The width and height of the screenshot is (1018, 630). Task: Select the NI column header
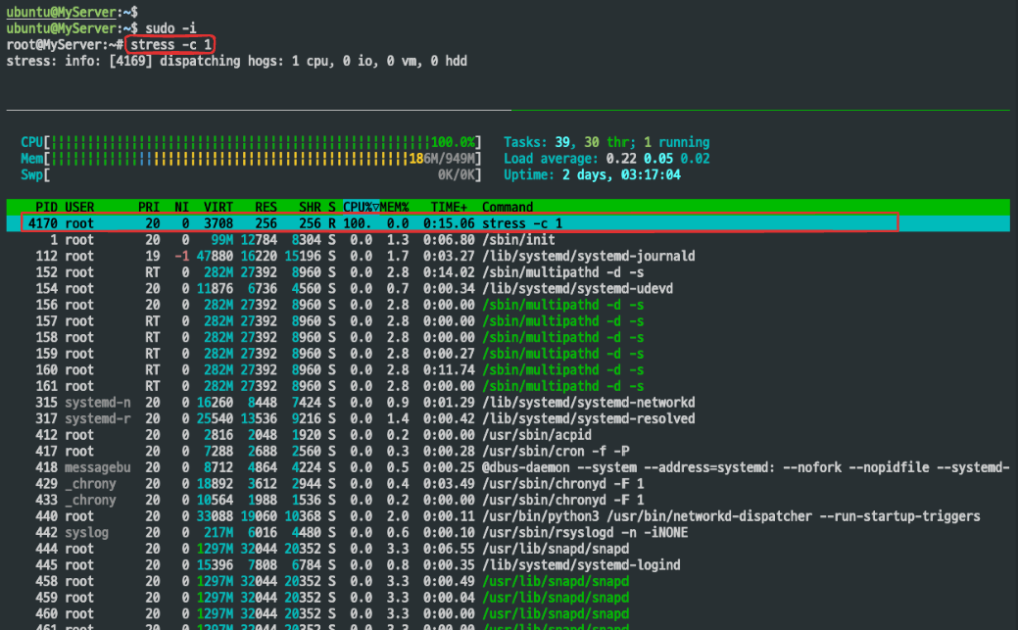tap(182, 207)
